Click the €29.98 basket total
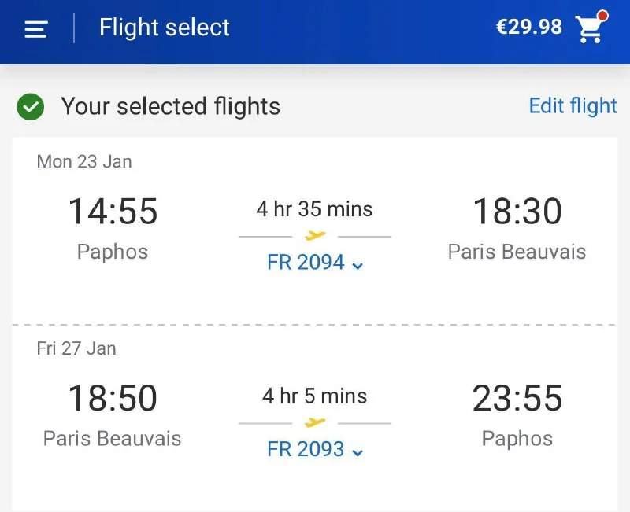Image resolution: width=630 pixels, height=512 pixels. tap(528, 28)
